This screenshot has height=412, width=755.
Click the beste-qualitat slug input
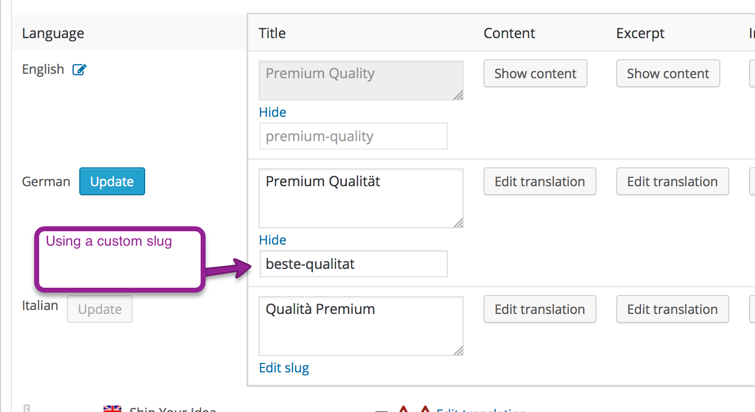pos(353,264)
